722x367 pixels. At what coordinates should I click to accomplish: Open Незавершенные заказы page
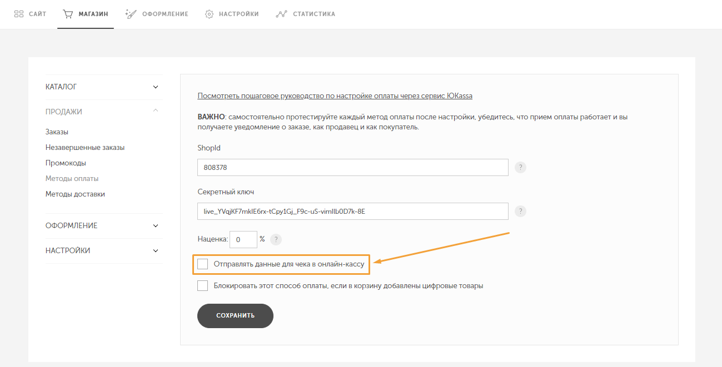pos(85,148)
